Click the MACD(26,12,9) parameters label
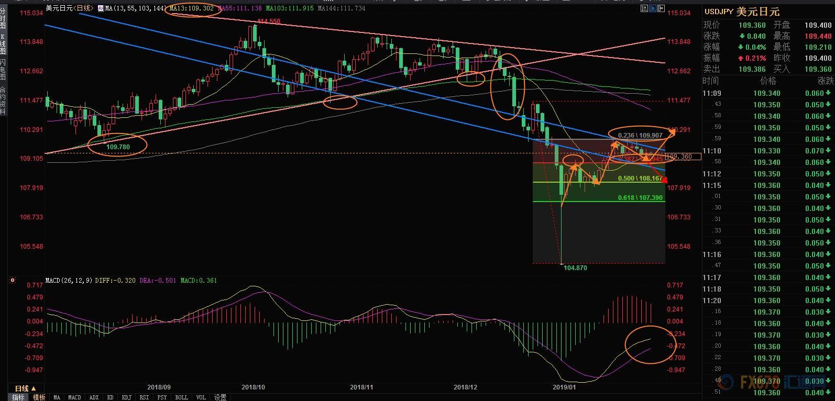 70,281
